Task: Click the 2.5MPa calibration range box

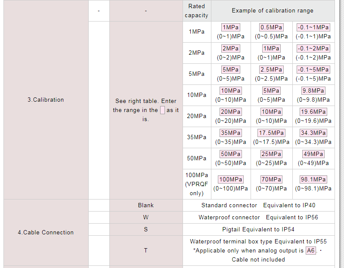Action: pyautogui.click(x=271, y=69)
